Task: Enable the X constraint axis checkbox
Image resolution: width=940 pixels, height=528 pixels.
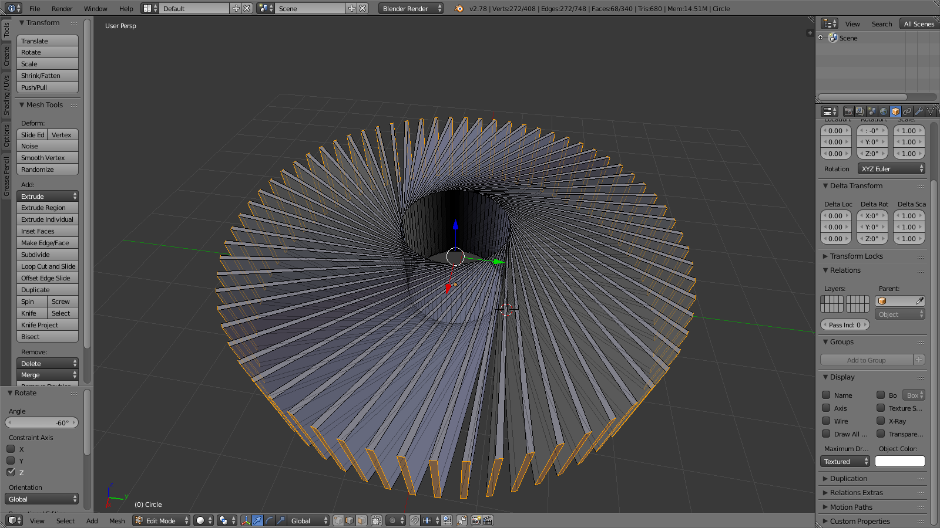Action: point(11,449)
